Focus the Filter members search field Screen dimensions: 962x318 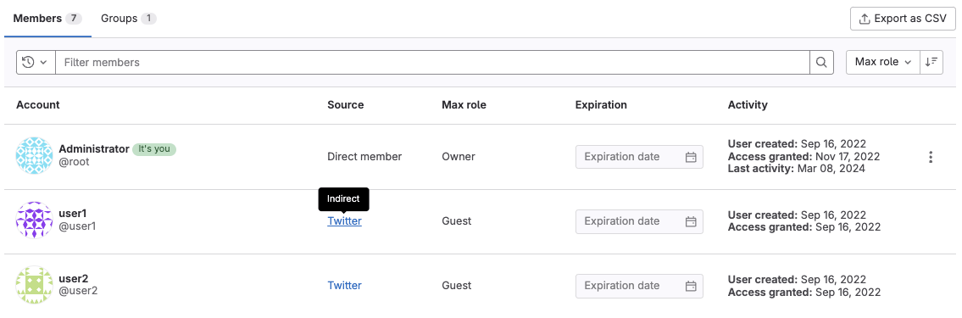433,62
